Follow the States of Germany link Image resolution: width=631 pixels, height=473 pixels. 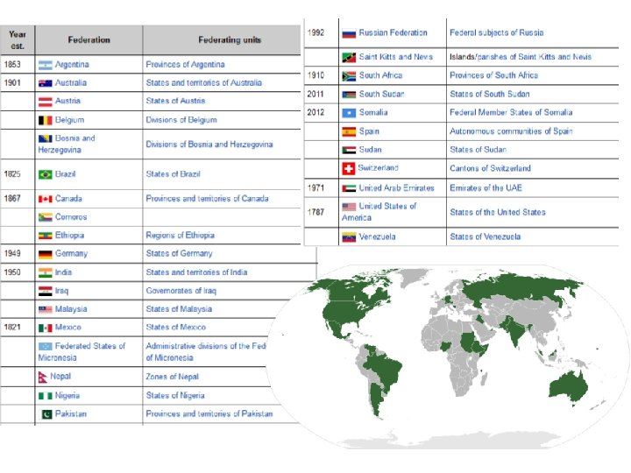point(179,254)
